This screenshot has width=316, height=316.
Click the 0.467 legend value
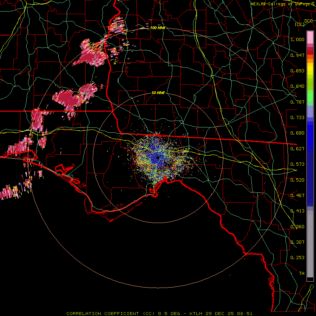coord(297,195)
